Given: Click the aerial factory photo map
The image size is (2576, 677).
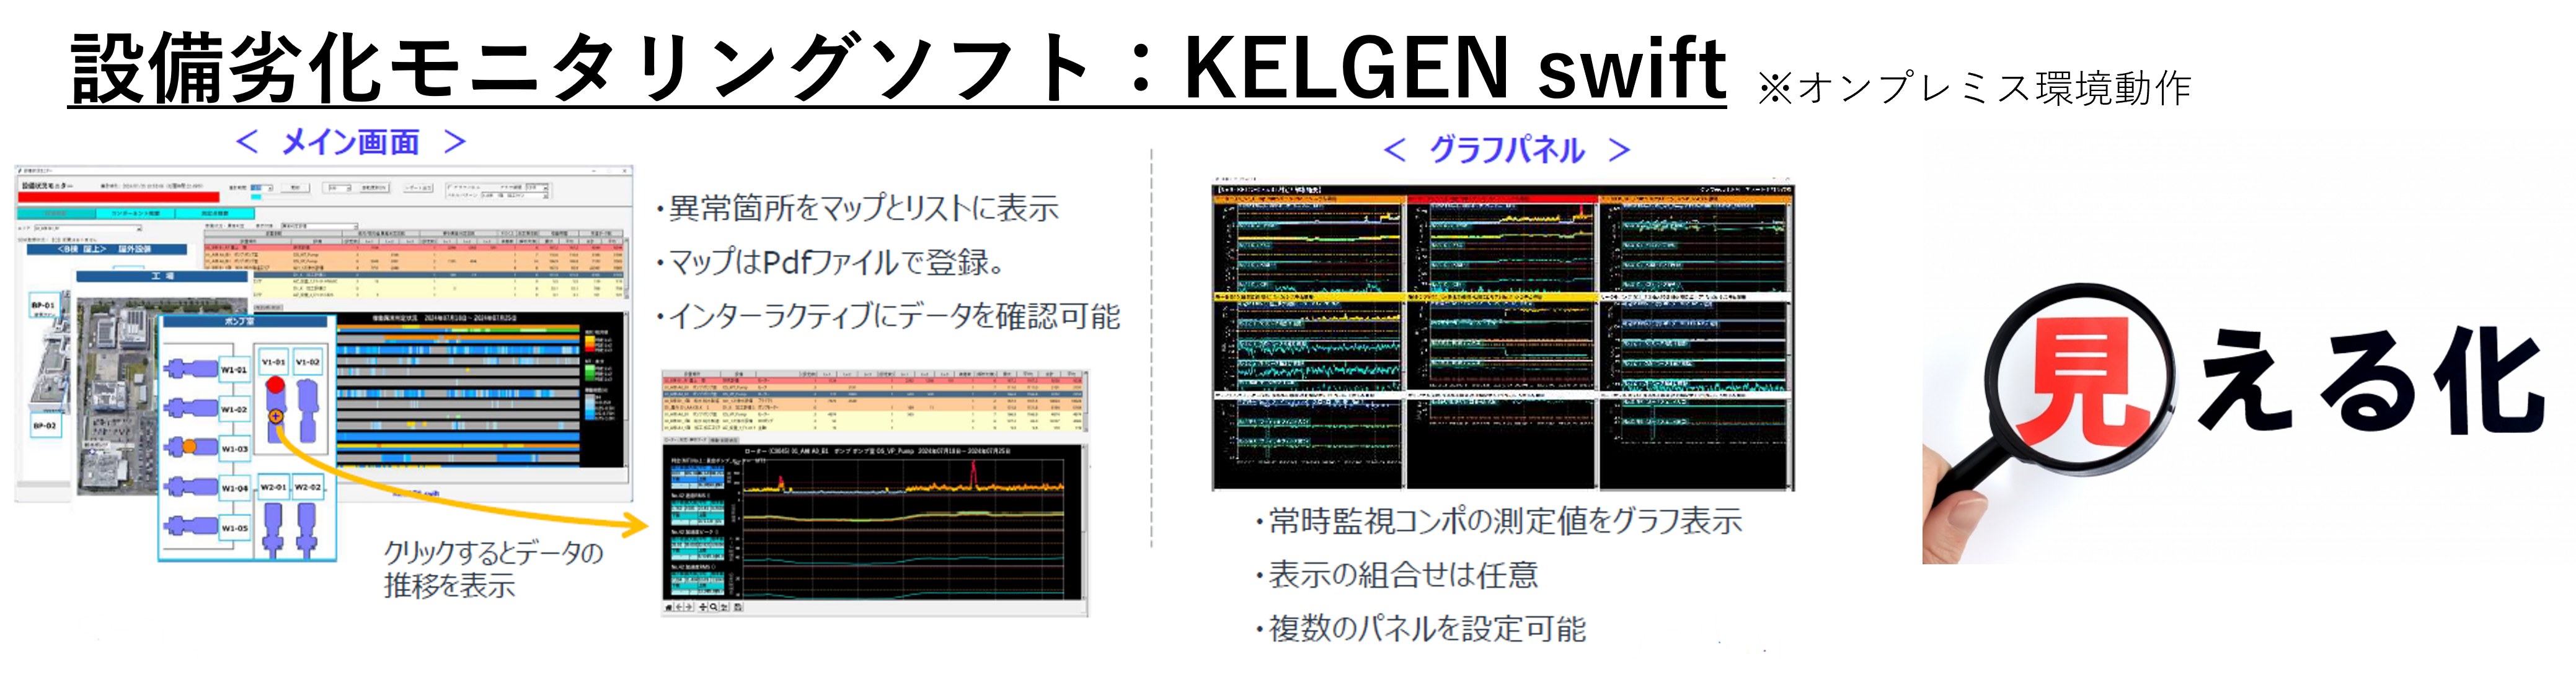Looking at the screenshot, I should (118, 398).
